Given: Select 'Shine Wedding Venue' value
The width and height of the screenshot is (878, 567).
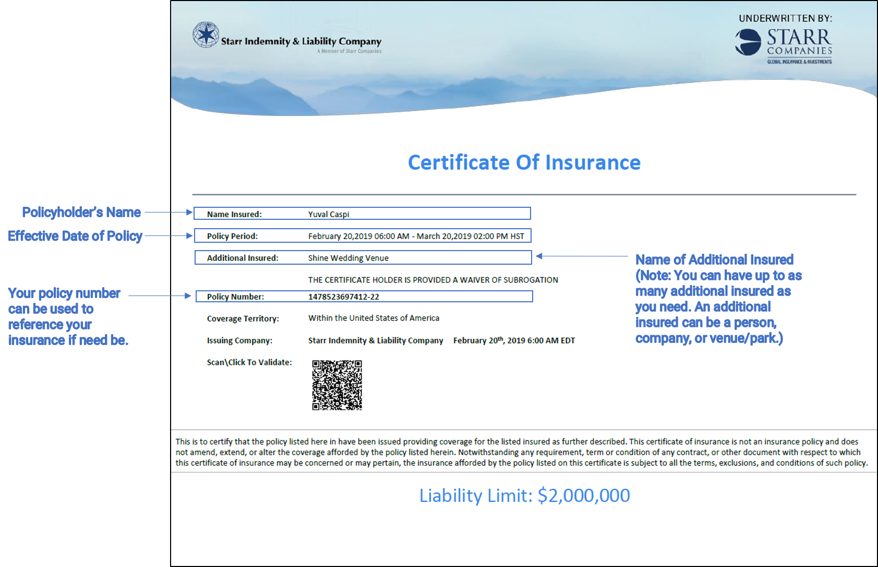Looking at the screenshot, I should click(x=348, y=258).
